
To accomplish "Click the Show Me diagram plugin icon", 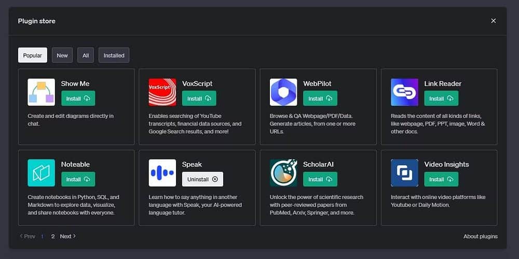I will 41,92.
